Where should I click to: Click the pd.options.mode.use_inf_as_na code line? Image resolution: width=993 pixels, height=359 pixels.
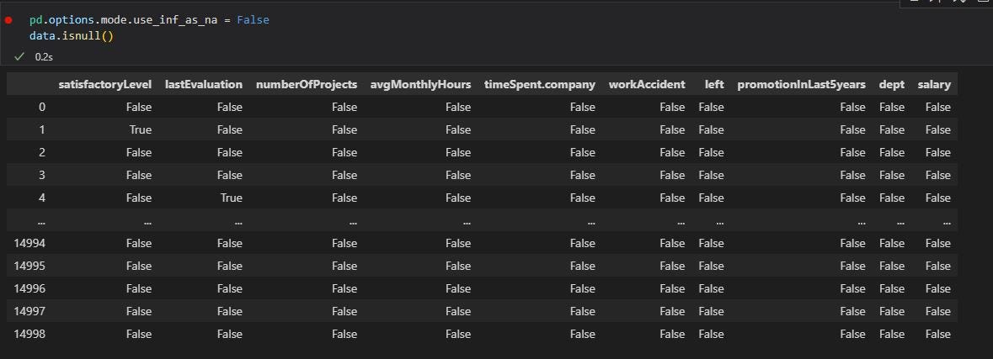pyautogui.click(x=149, y=20)
